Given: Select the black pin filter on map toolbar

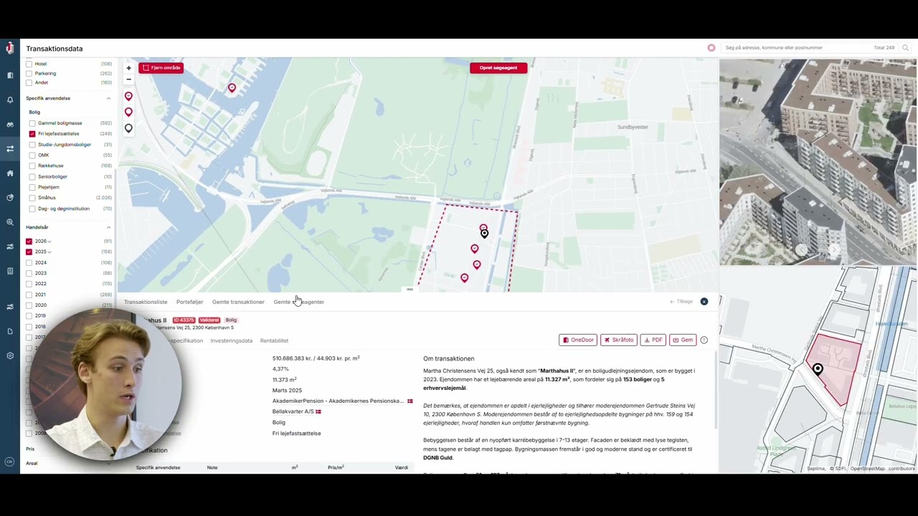Looking at the screenshot, I should pyautogui.click(x=128, y=128).
